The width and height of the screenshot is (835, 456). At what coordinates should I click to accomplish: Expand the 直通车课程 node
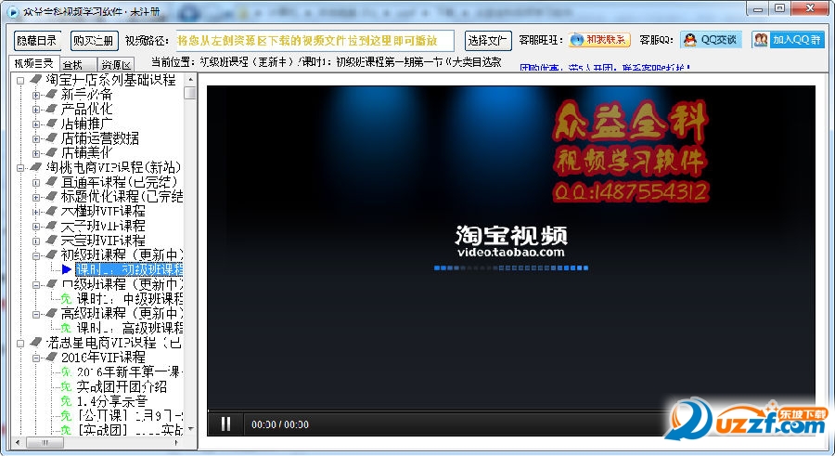pyautogui.click(x=35, y=182)
